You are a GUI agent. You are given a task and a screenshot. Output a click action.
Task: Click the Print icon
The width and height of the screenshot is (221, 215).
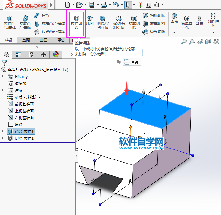(104, 5)
